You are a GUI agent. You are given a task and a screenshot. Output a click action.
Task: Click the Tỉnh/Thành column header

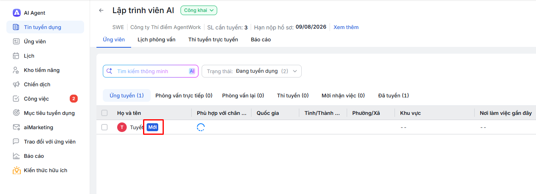click(322, 113)
